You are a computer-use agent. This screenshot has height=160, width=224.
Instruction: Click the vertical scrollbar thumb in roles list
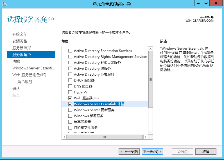(150, 79)
